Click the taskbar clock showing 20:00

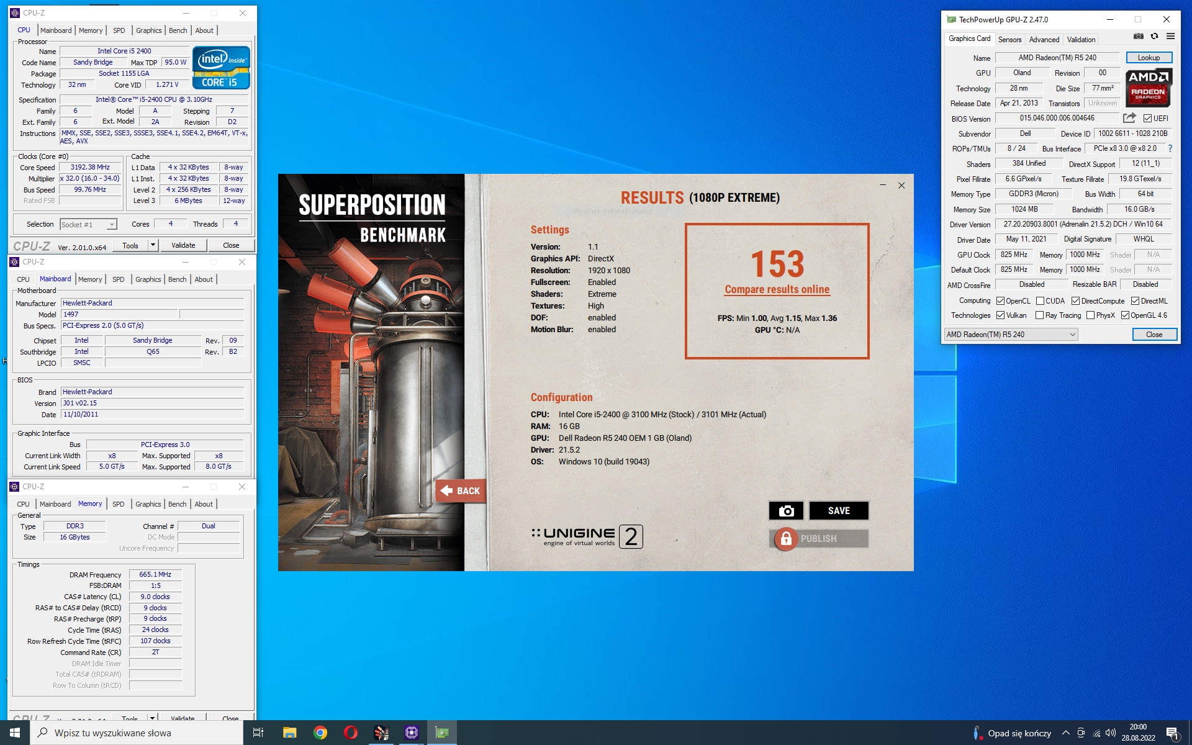click(1138, 733)
